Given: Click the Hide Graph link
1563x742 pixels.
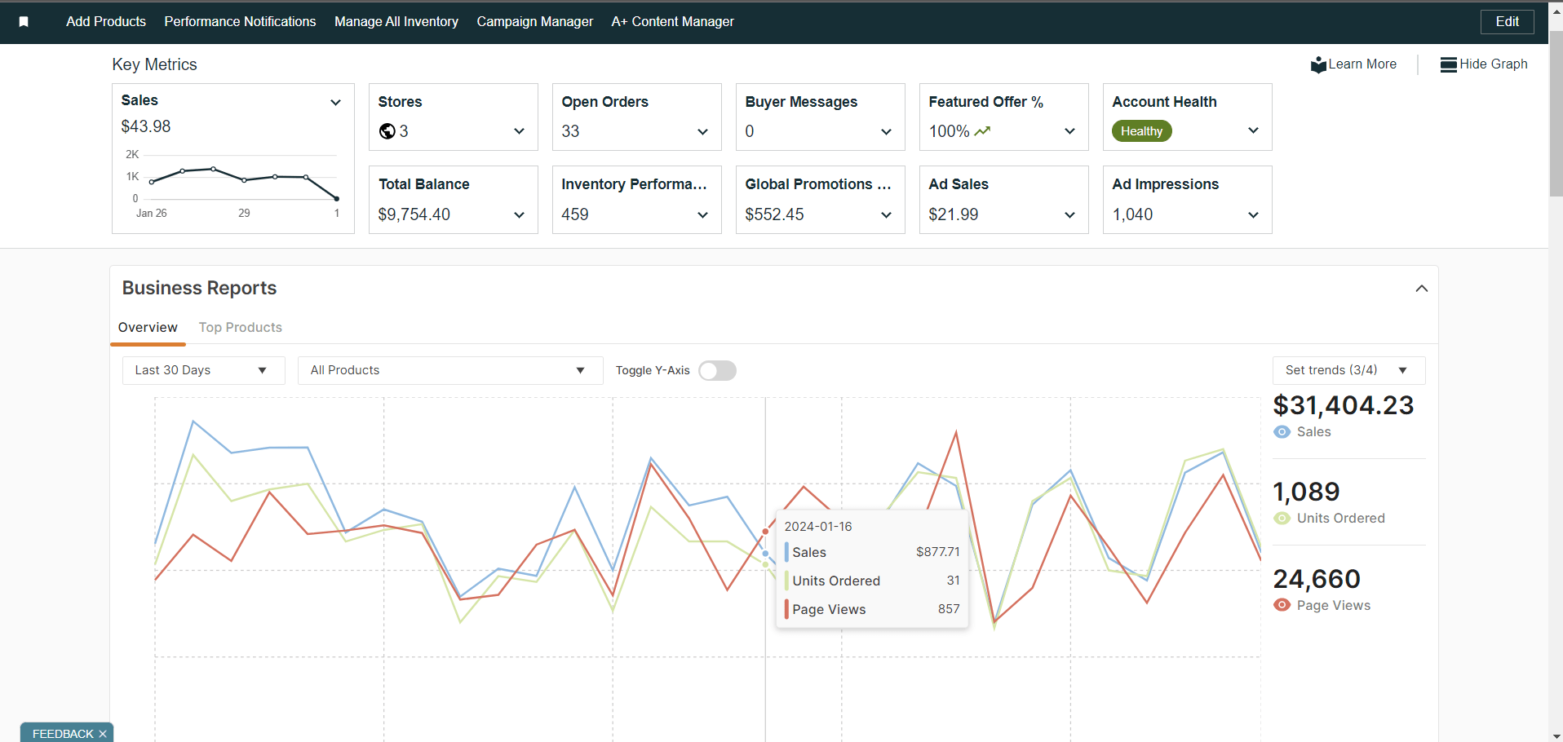Looking at the screenshot, I should click(1494, 64).
